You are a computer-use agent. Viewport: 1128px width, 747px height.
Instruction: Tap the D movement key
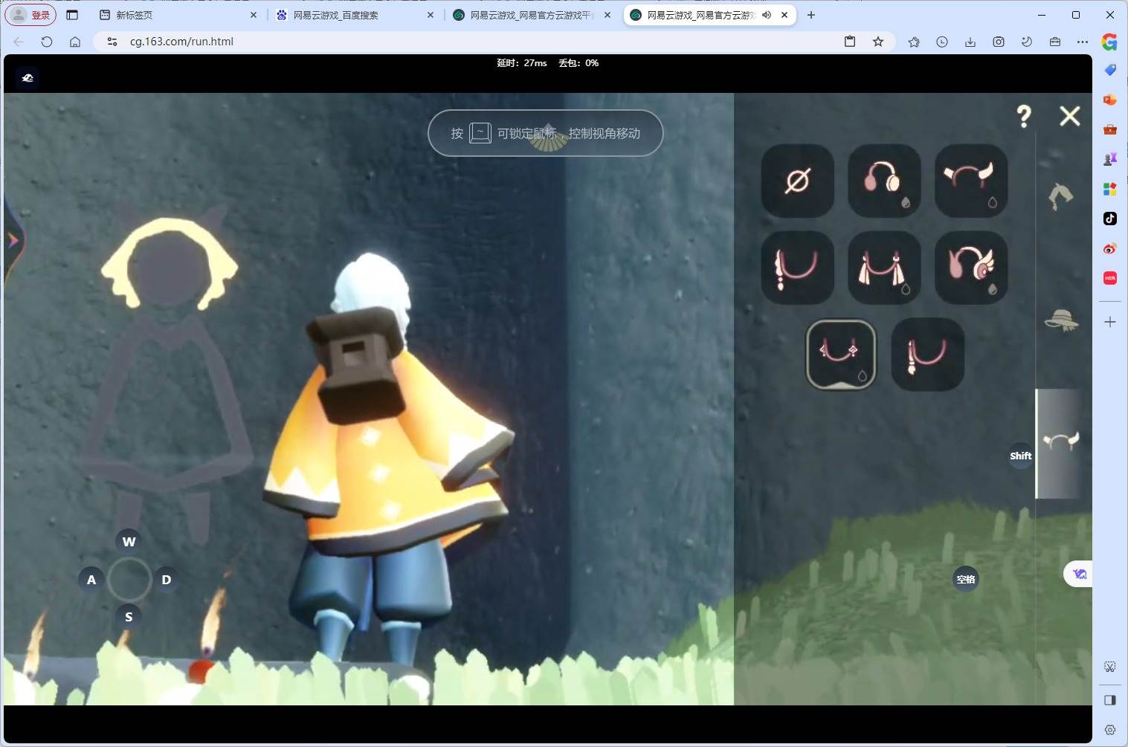pyautogui.click(x=167, y=580)
